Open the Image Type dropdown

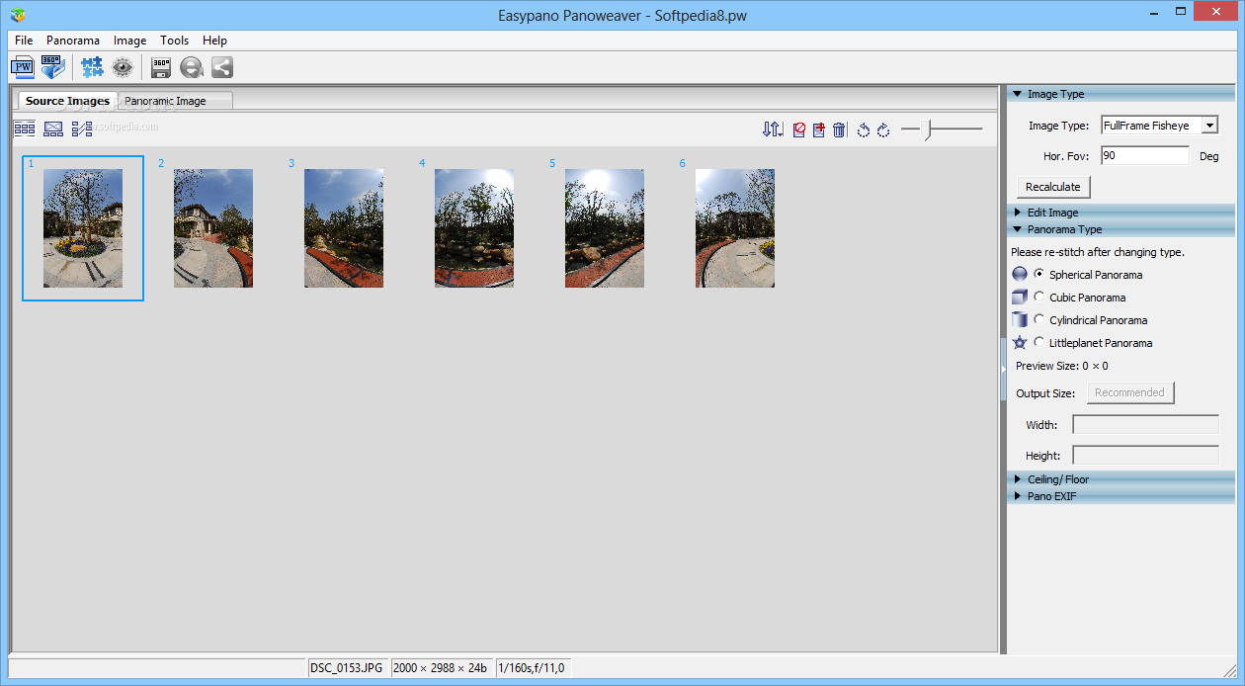tap(1209, 126)
